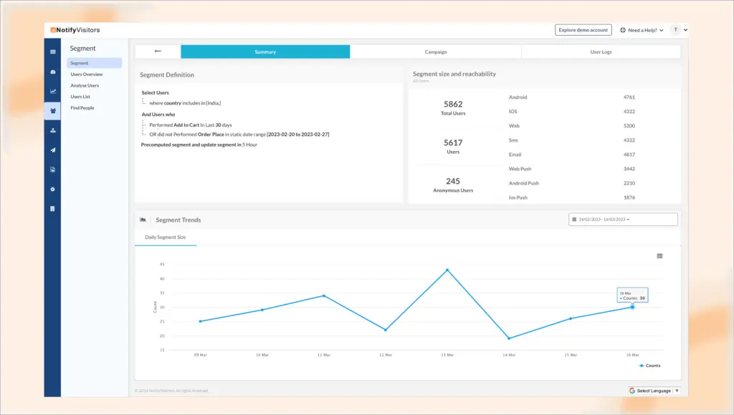Toggle the Counts series in chart legend
The height and width of the screenshot is (415, 734).
click(x=650, y=366)
